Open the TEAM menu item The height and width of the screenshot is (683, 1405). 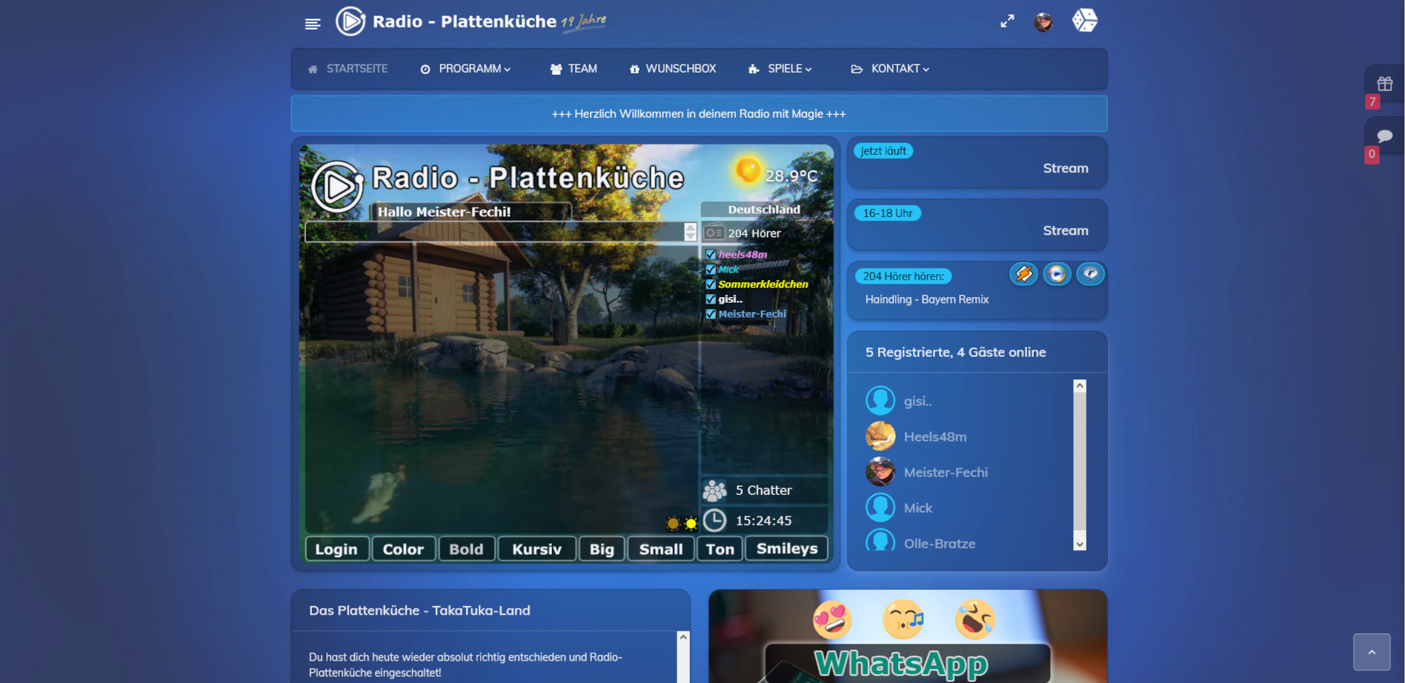pyautogui.click(x=574, y=69)
